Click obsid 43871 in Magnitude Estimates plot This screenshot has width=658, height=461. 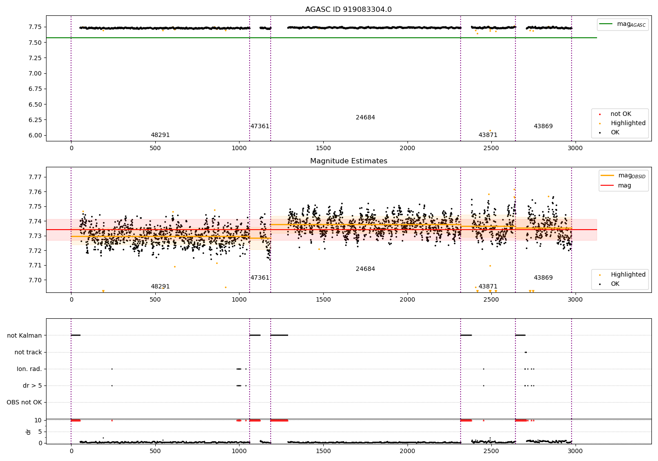(x=488, y=287)
